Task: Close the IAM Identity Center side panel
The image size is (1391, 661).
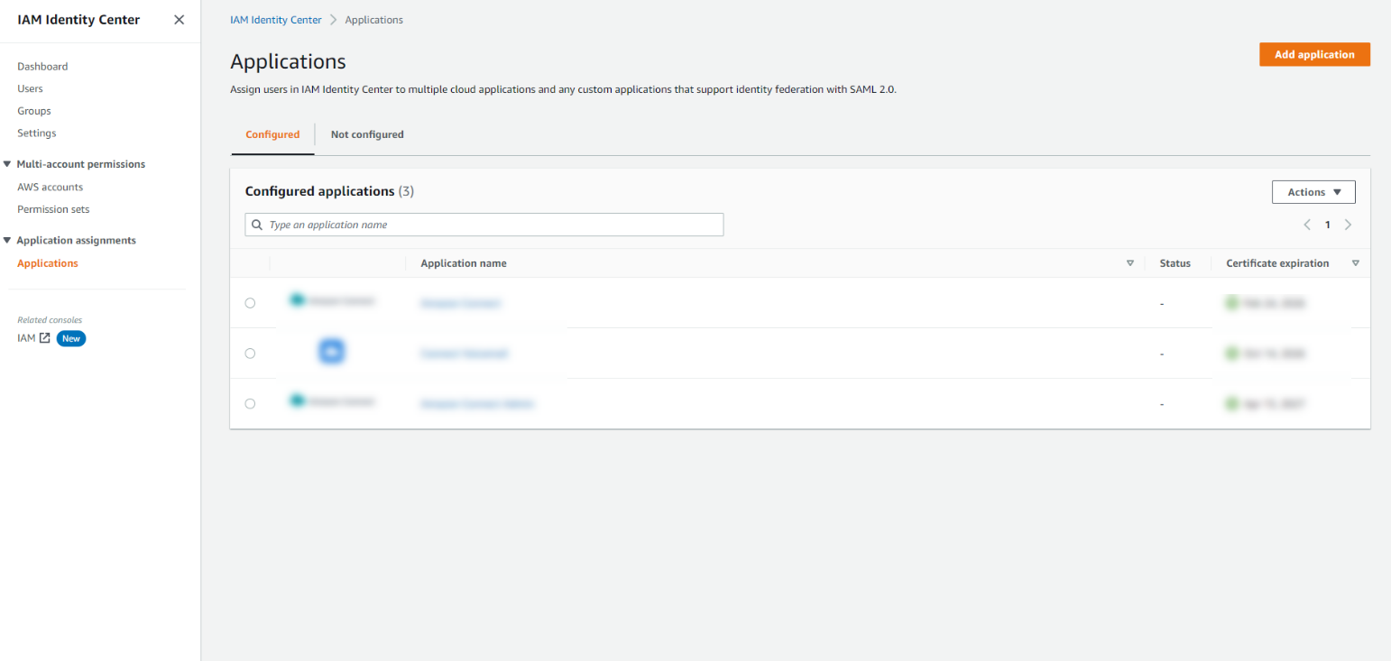Action: pos(179,19)
